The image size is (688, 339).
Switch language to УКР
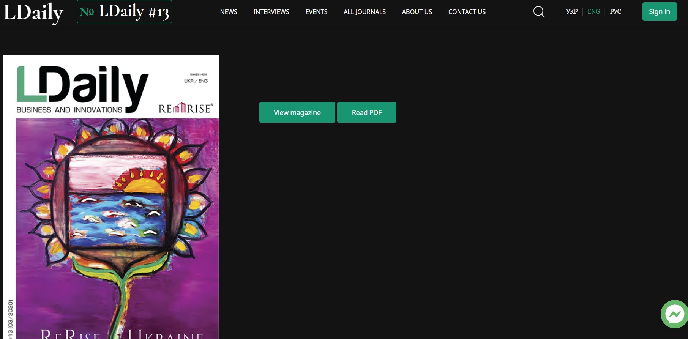click(572, 11)
